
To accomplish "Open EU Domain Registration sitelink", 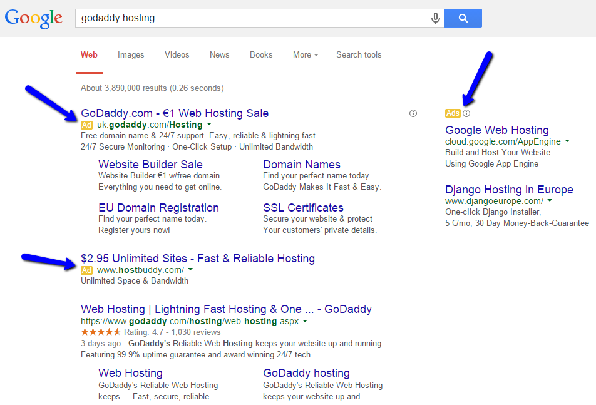I will coord(158,208).
